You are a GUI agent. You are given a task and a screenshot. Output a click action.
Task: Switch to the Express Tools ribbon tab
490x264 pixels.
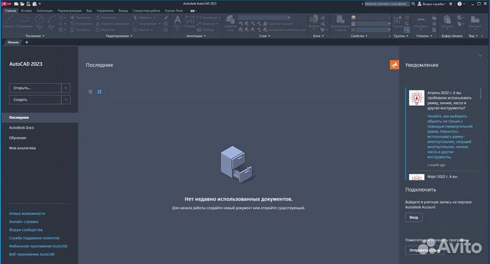(x=174, y=11)
